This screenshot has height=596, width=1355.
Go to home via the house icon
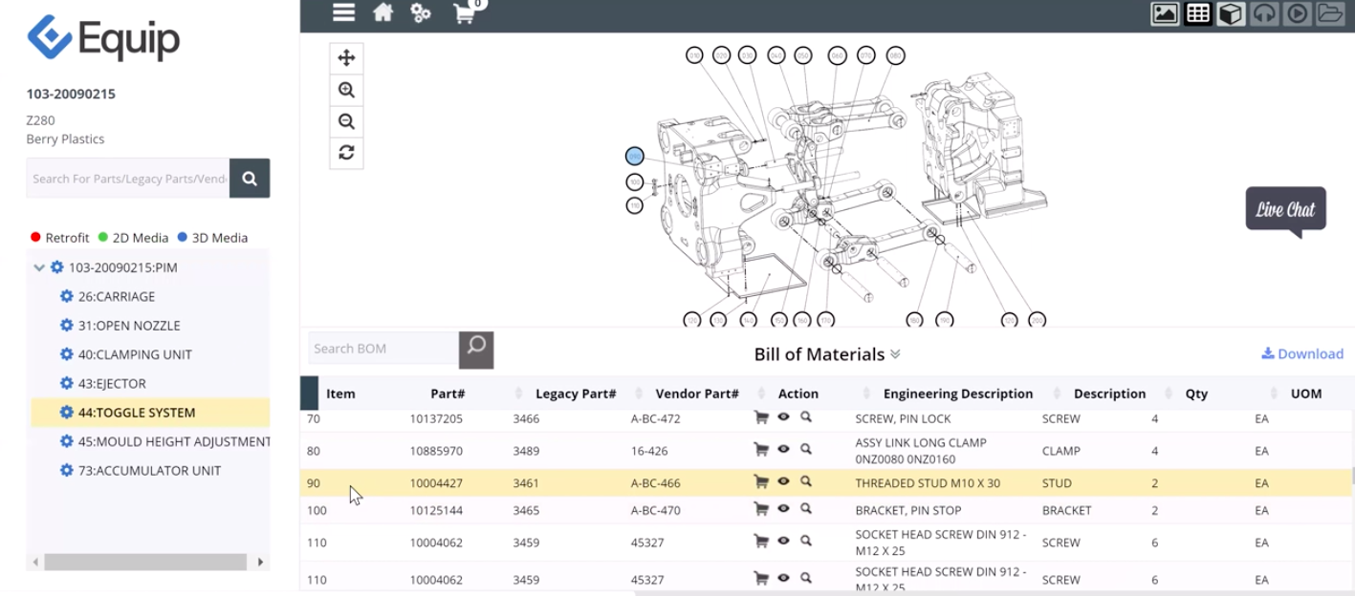tap(382, 12)
